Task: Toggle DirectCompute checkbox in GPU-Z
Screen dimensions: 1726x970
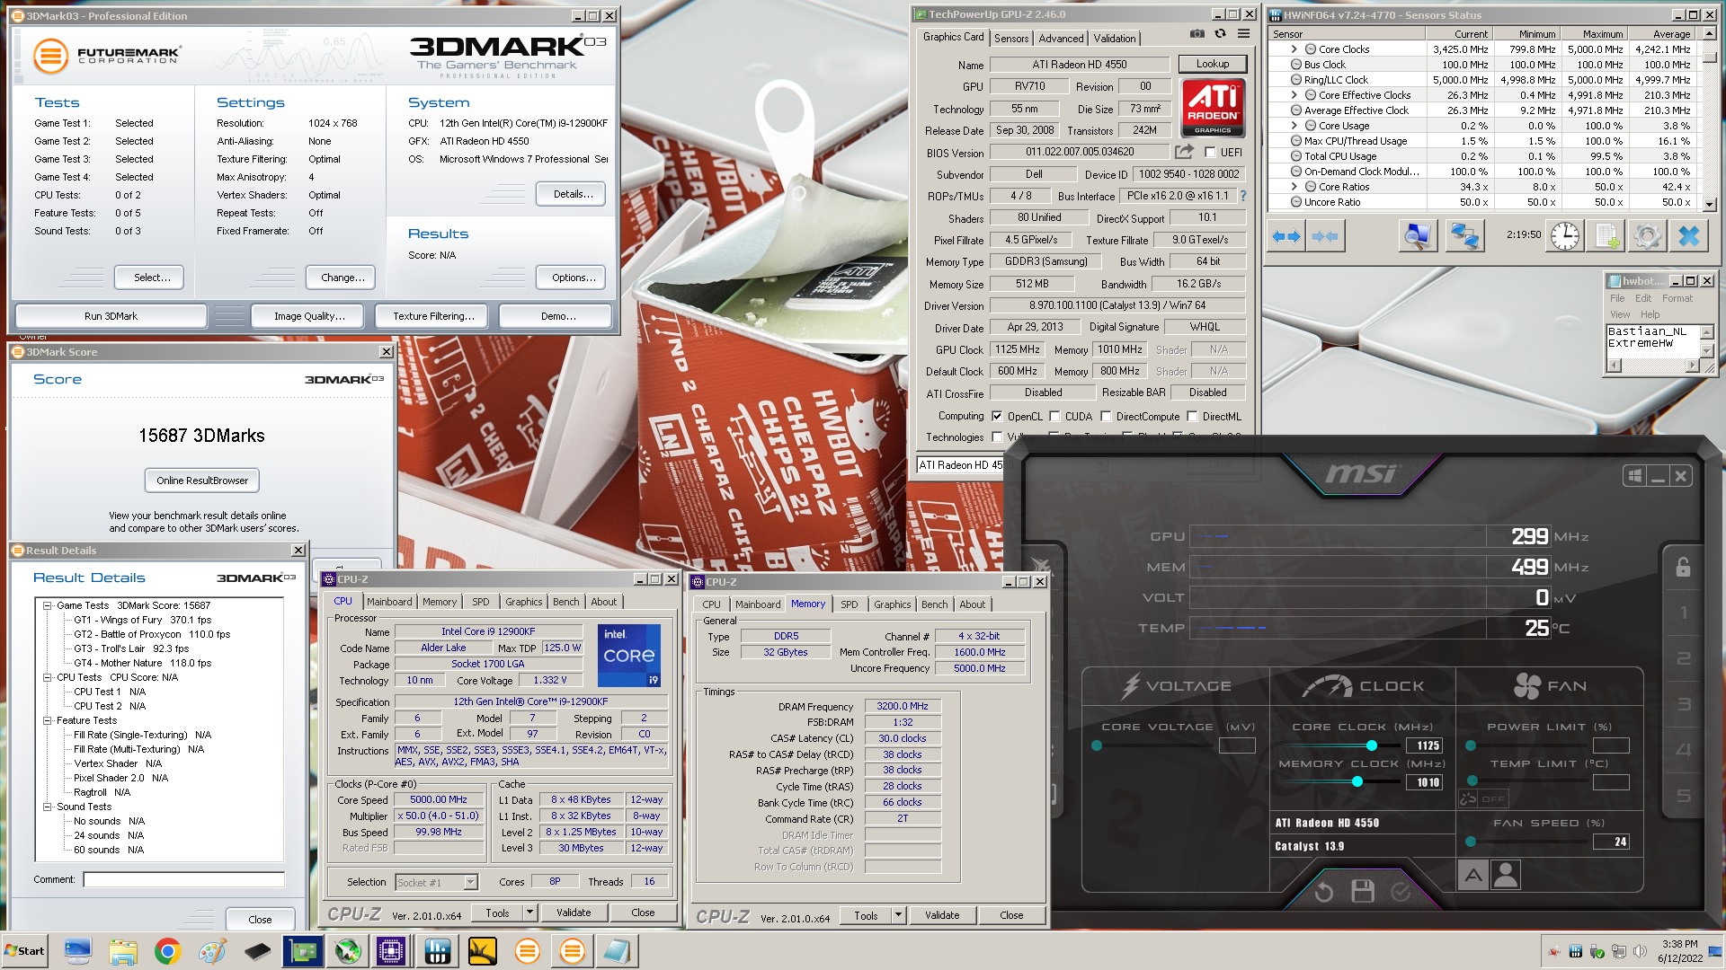Action: (x=1106, y=417)
